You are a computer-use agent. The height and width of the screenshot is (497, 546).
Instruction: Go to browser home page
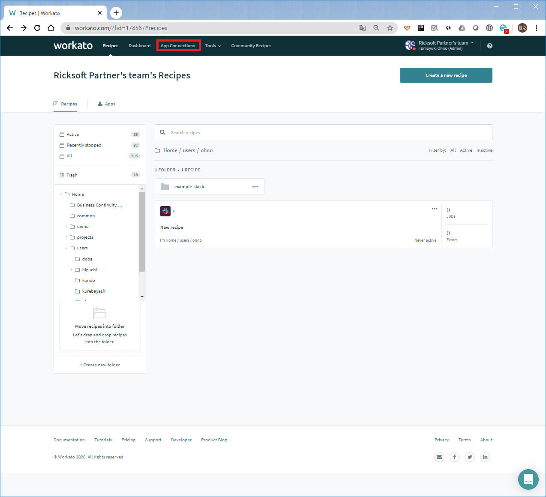tap(51, 28)
